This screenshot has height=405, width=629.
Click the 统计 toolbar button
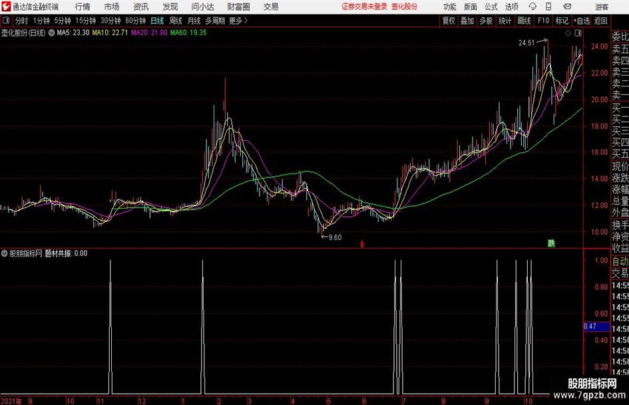point(505,21)
